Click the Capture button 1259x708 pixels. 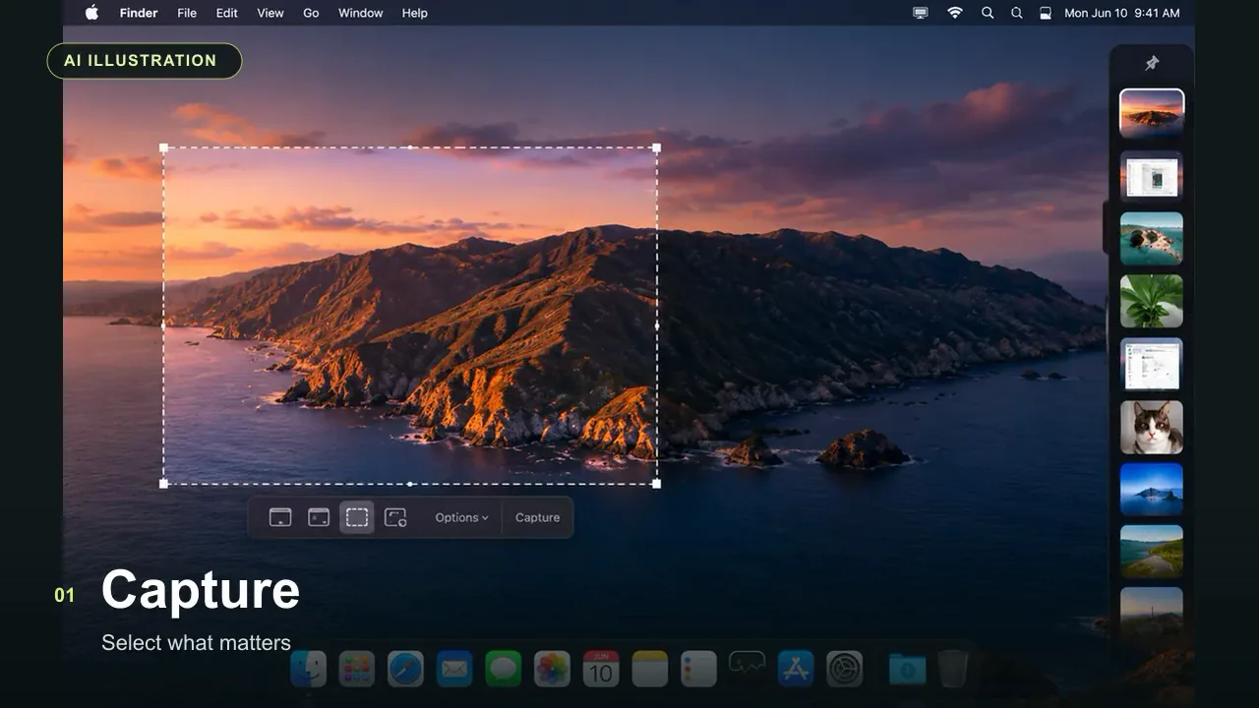[x=537, y=517]
